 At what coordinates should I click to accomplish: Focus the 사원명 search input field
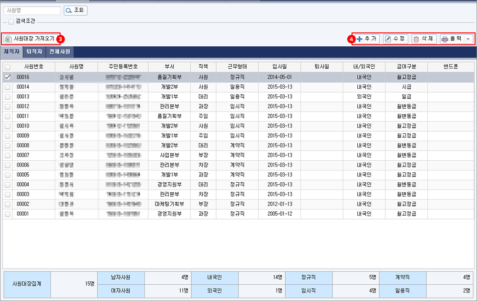coord(32,10)
